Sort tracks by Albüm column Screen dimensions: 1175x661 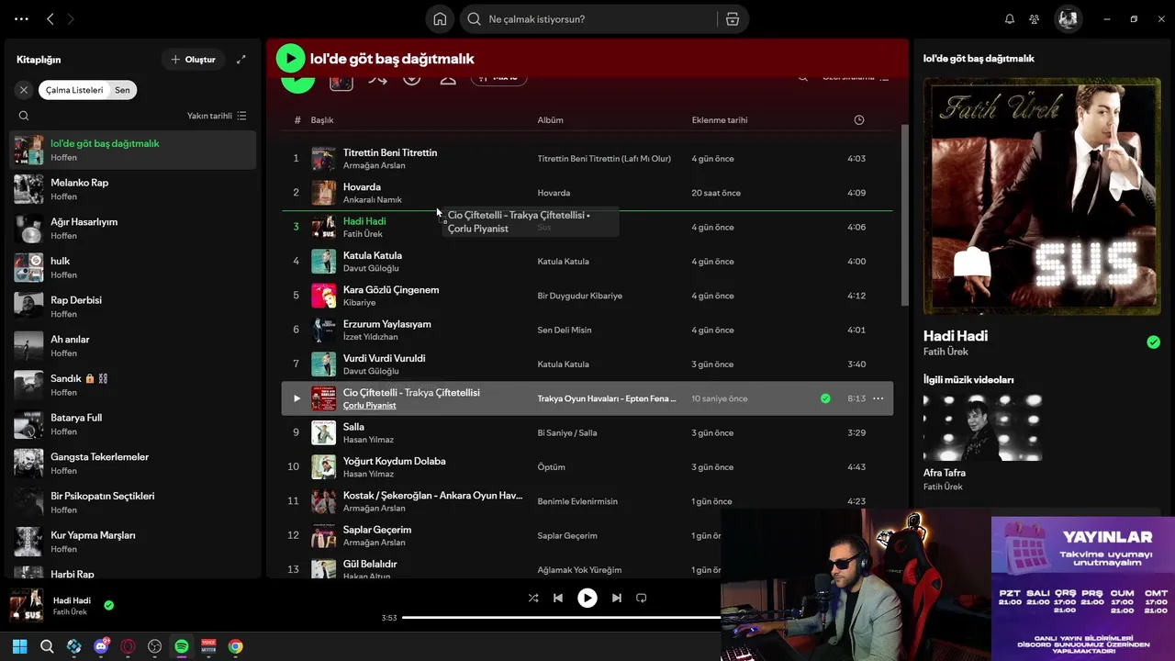click(x=550, y=120)
